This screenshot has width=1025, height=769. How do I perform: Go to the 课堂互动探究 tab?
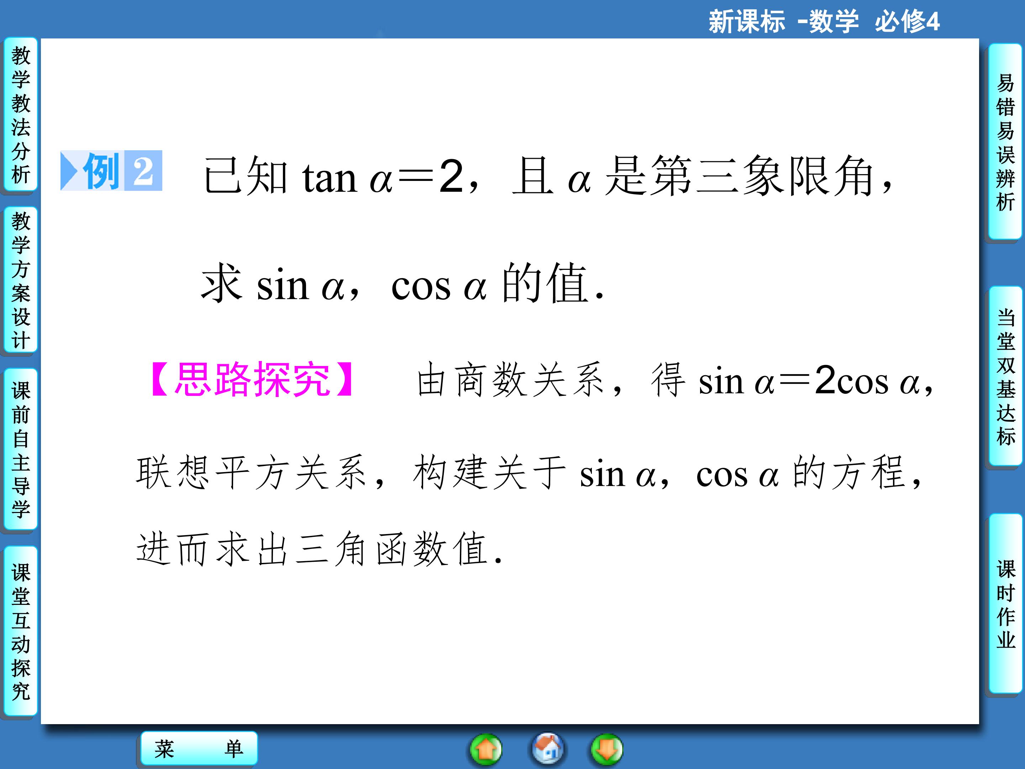tap(20, 631)
